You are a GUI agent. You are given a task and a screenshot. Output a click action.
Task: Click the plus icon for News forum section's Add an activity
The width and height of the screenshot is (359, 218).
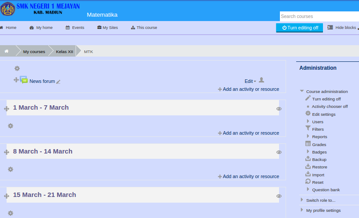220,89
